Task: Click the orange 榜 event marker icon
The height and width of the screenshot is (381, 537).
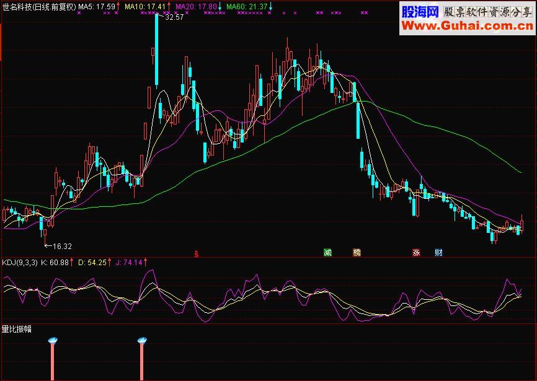Action: click(357, 253)
